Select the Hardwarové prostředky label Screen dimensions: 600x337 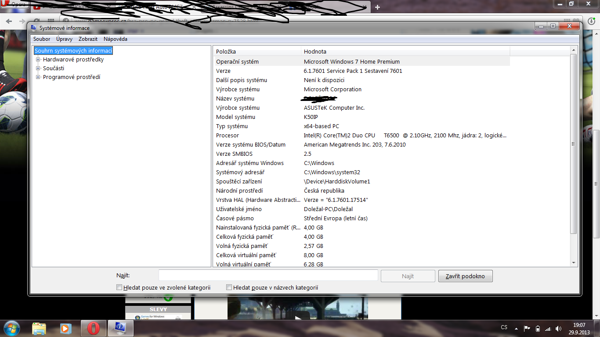pos(73,60)
